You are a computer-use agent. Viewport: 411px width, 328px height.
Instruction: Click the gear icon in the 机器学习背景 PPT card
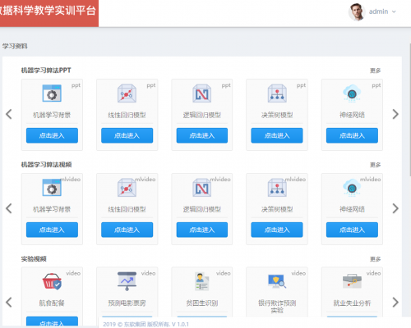point(52,93)
